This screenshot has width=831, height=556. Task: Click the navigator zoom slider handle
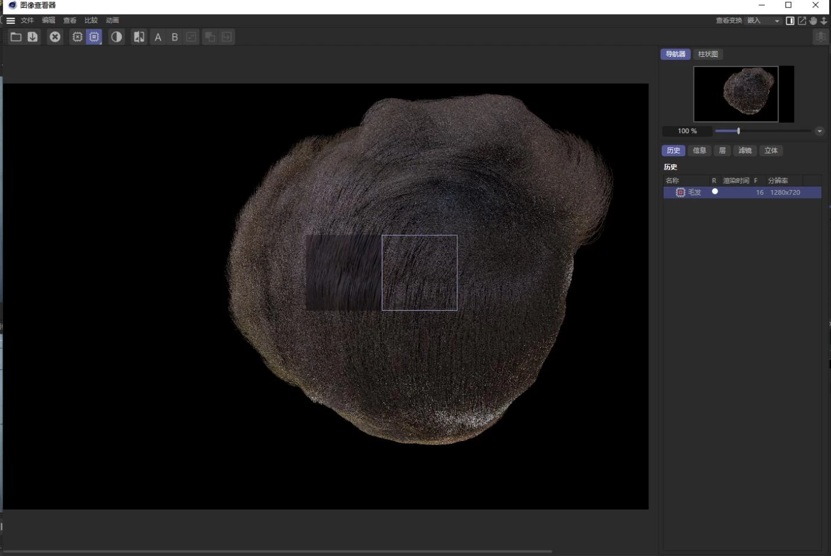click(739, 131)
